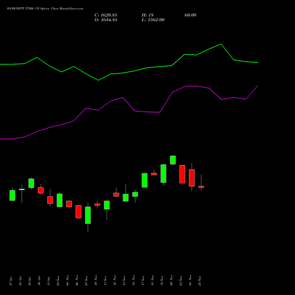
Task: Click the 20 Nov date label
Action: click(x=171, y=281)
